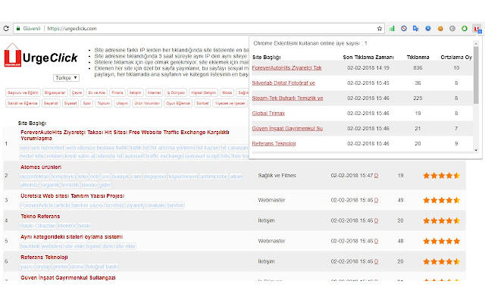Click the 'dezenfektan' tag
The height and width of the screenshot is (303, 485).
tap(35, 176)
